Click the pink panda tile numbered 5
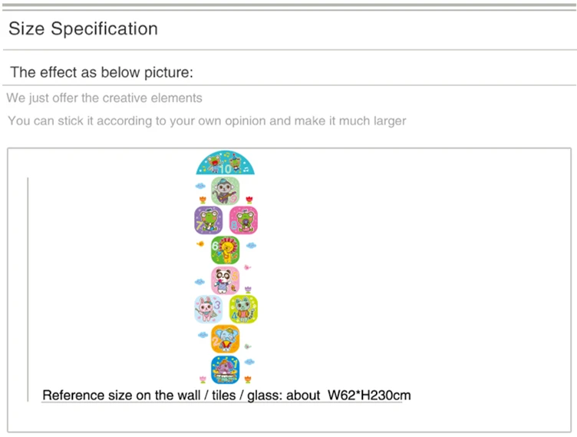Screen dimensions: 577x437 pyautogui.click(x=226, y=280)
